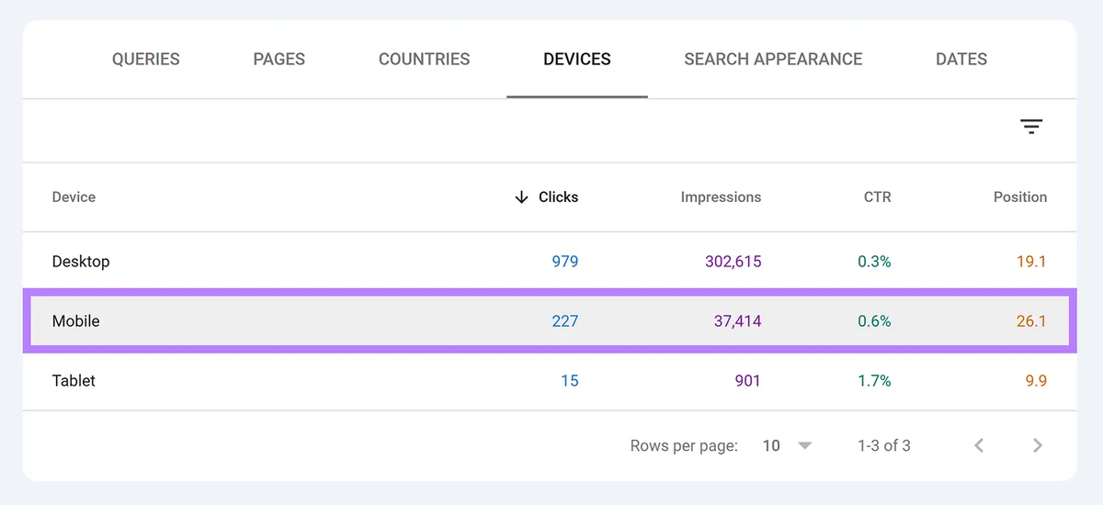Screen dimensions: 1103x505
Task: Click the 0.6% CTR value
Action: pyautogui.click(x=874, y=321)
